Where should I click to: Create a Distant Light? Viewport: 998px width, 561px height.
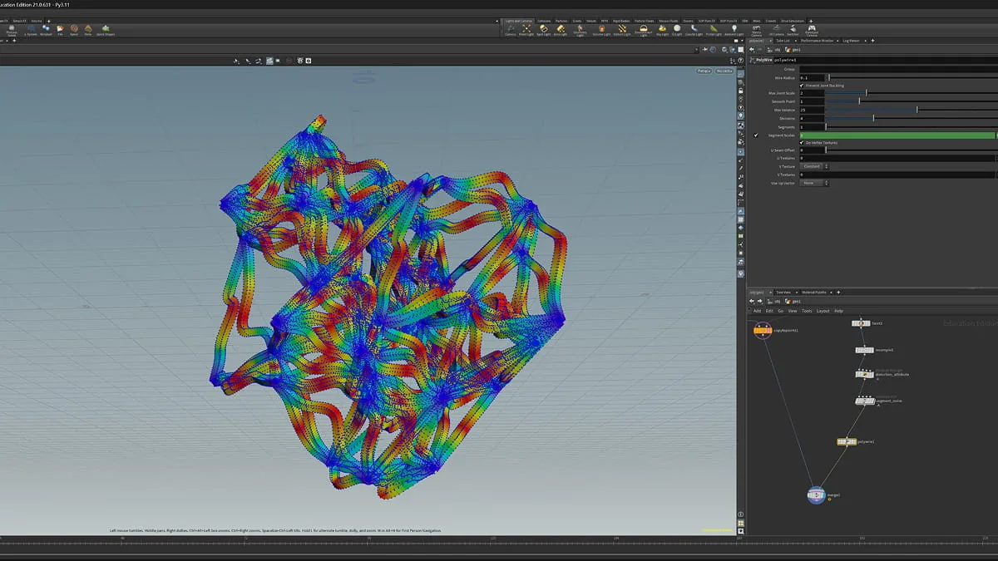tap(621, 30)
